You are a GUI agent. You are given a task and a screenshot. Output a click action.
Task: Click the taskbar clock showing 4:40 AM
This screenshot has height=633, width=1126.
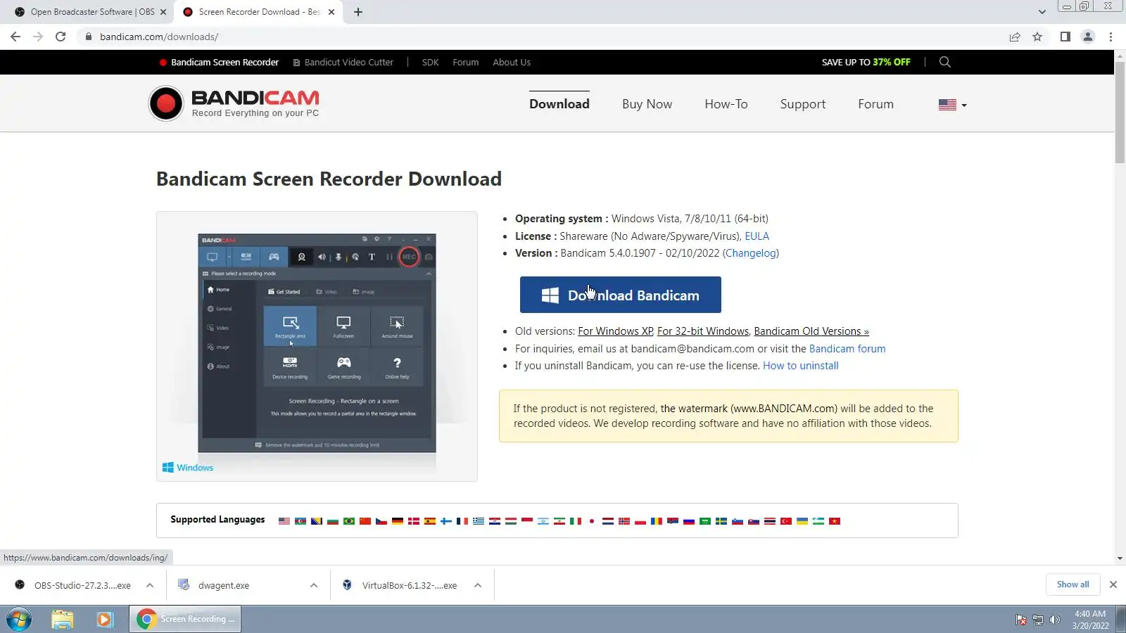[1090, 620]
